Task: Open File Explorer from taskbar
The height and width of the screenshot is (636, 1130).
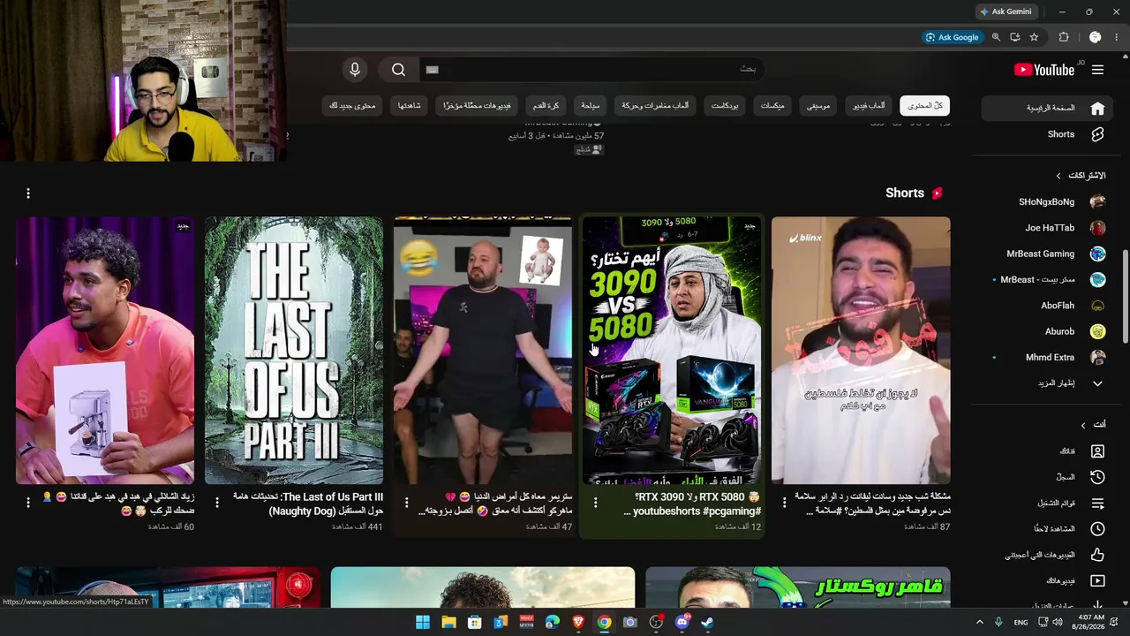Action: 448,622
